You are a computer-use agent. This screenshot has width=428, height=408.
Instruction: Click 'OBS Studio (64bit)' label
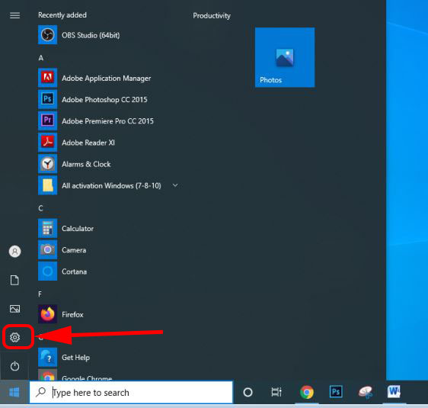click(x=91, y=35)
